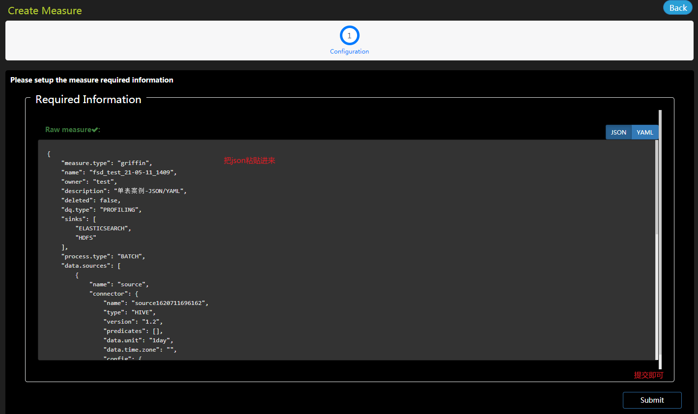This screenshot has height=414, width=698.
Task: Click the "Please setup the measure required information" text
Action: pos(92,80)
